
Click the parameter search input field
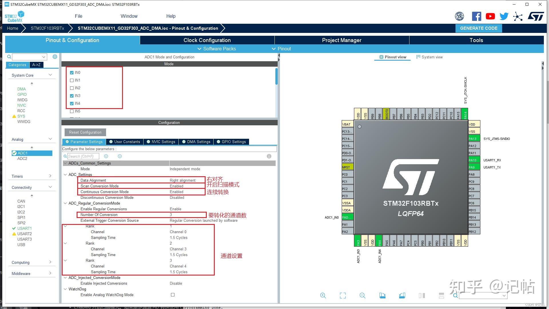click(83, 156)
